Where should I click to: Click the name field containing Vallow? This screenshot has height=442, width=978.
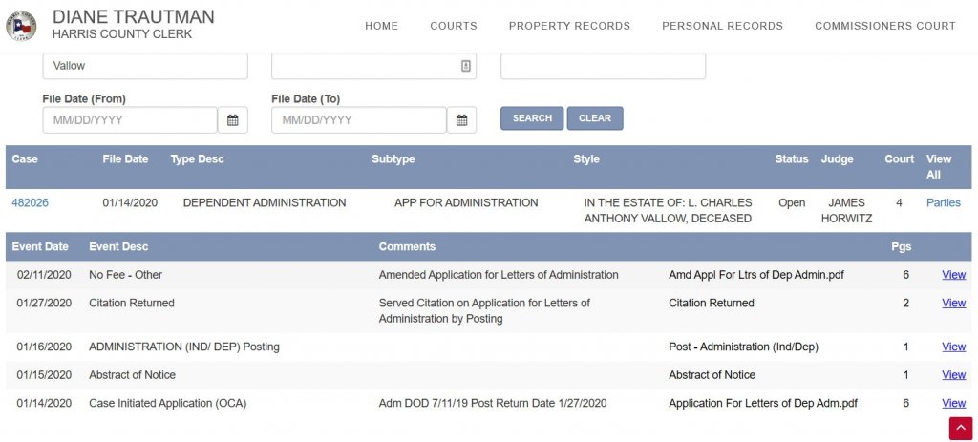[x=145, y=66]
